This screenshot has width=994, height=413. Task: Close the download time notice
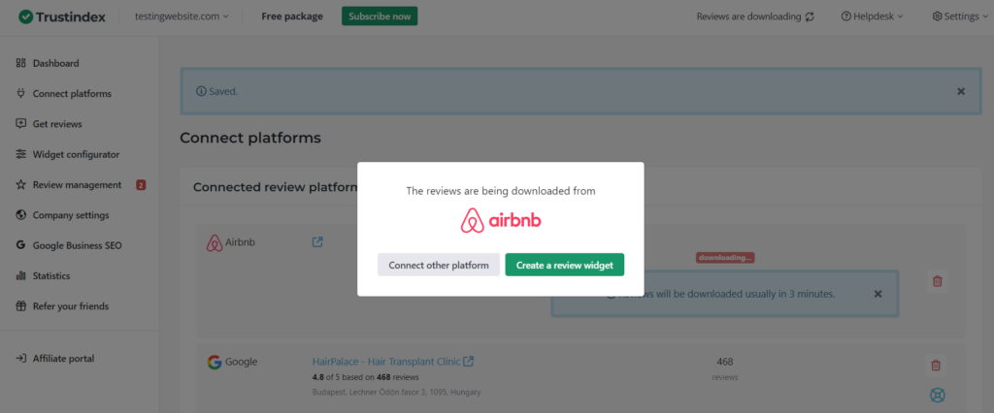coord(878,293)
